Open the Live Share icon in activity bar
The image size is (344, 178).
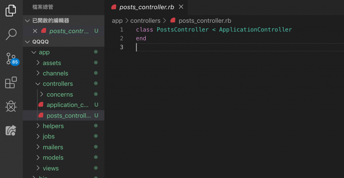(11, 130)
